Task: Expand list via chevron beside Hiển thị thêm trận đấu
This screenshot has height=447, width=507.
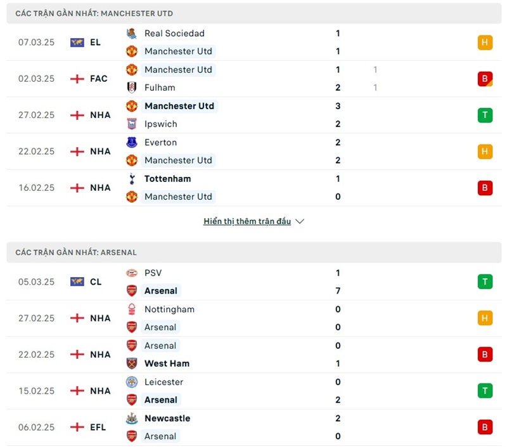Action: click(300, 222)
